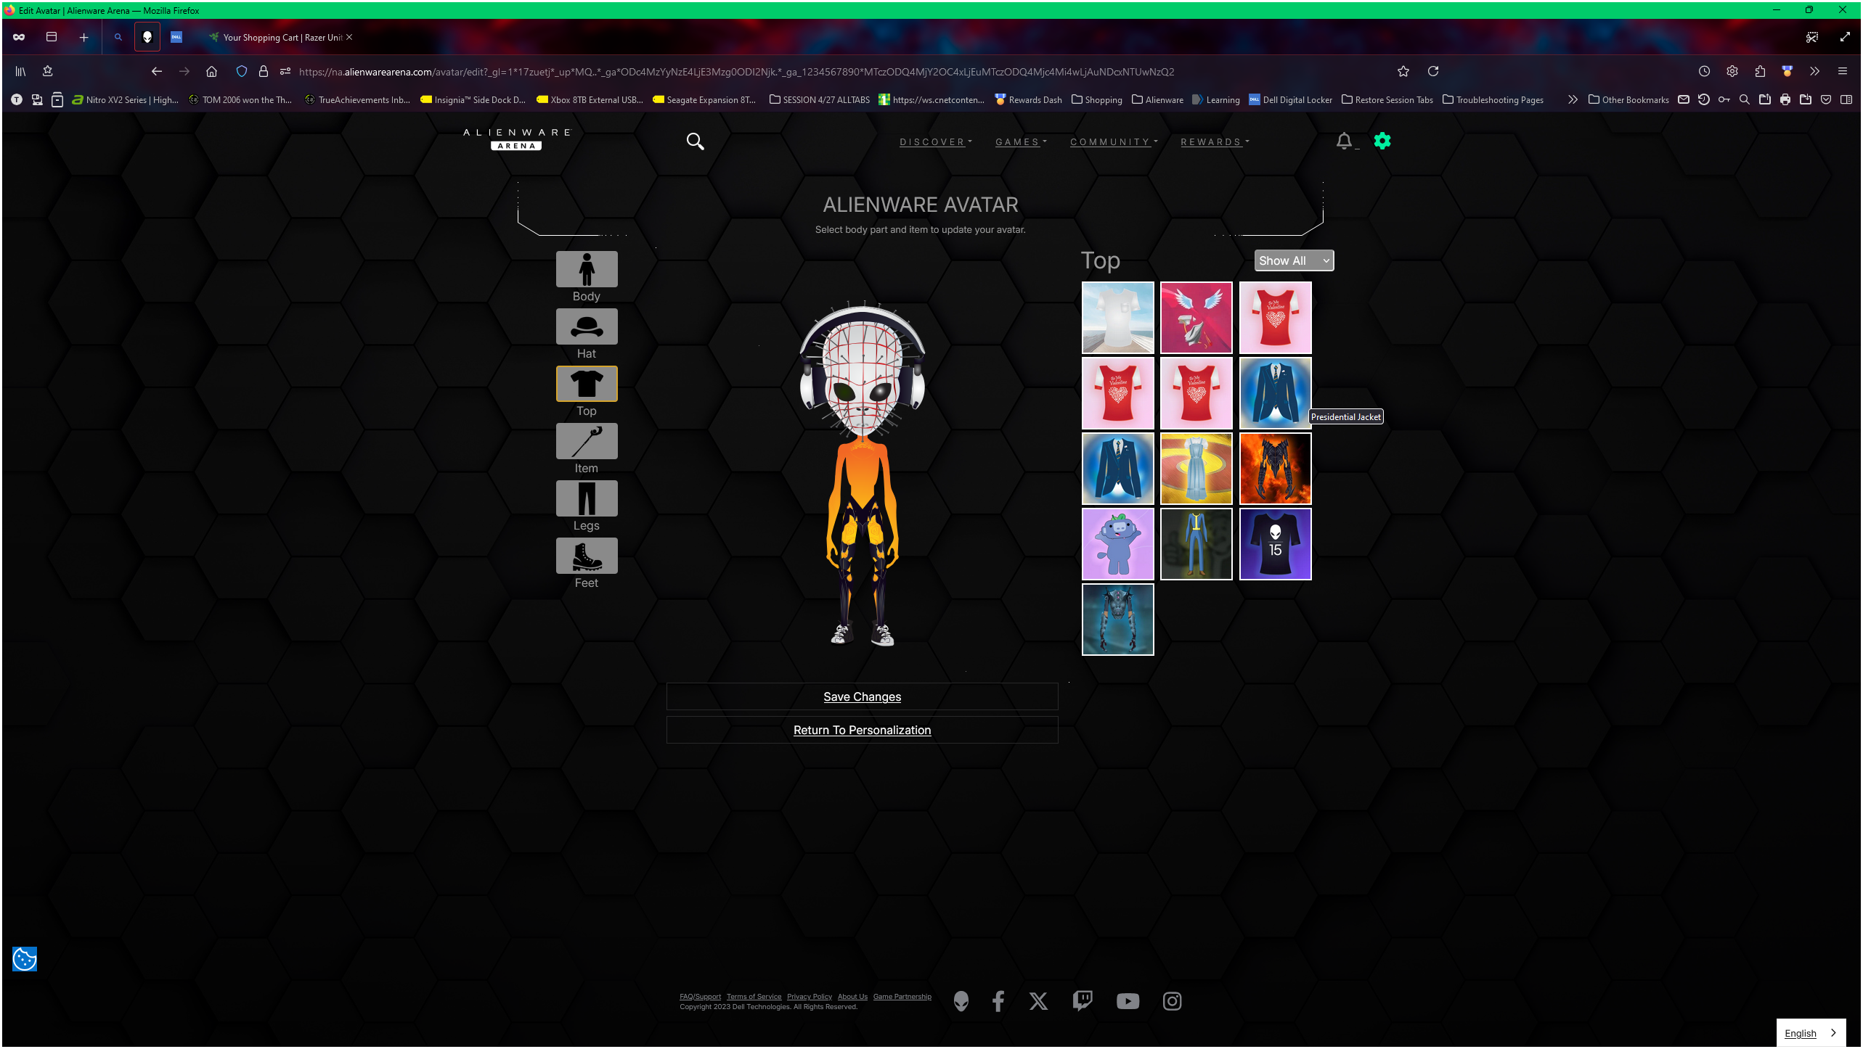Screen dimensions: 1863x1049
Task: Choose the Item staff category icon
Action: 586,441
